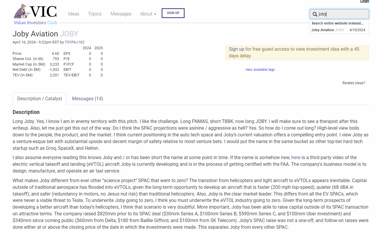
Task: Click the Description section heading
Action: click(26, 112)
